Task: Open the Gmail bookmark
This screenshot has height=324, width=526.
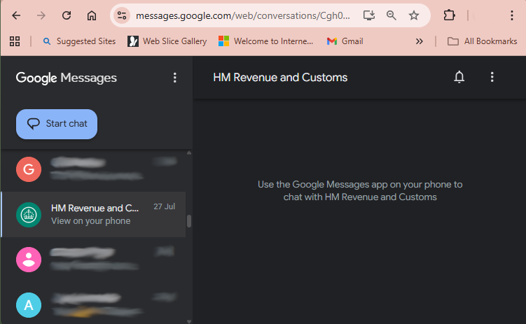Action: click(x=345, y=41)
